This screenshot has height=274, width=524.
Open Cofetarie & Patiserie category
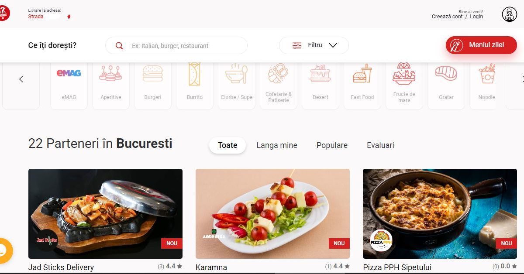pos(278,73)
